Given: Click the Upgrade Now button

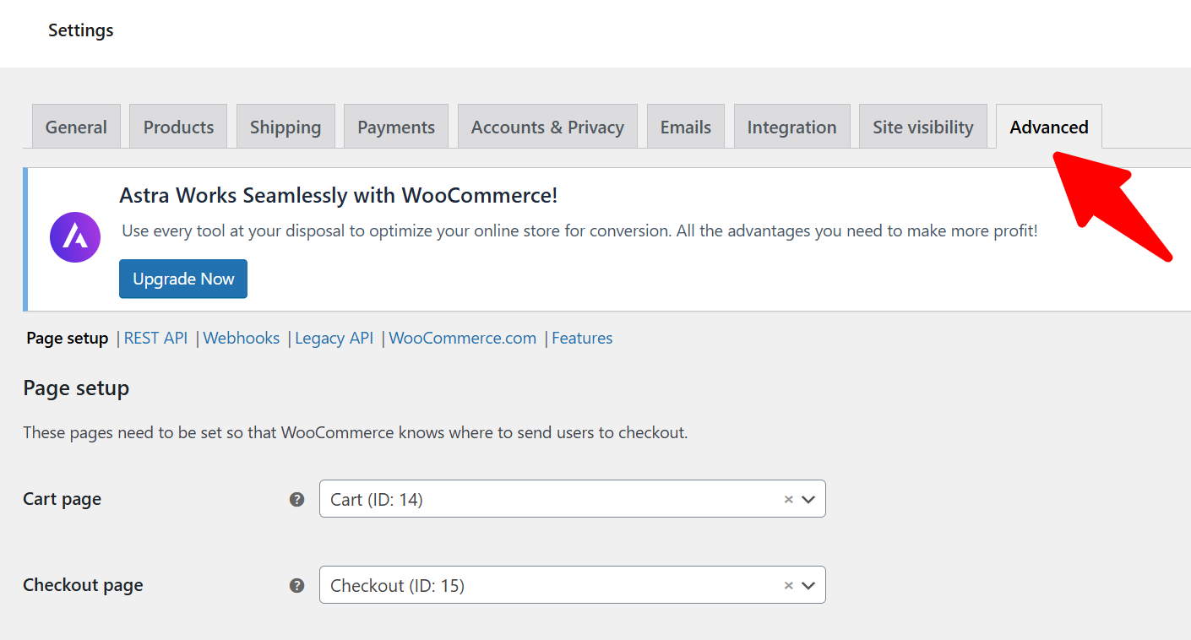Looking at the screenshot, I should pos(183,279).
